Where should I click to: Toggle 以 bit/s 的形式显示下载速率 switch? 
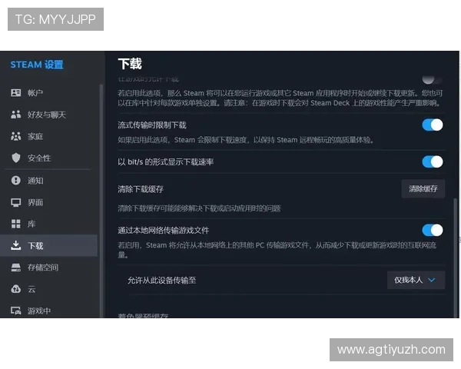(433, 162)
